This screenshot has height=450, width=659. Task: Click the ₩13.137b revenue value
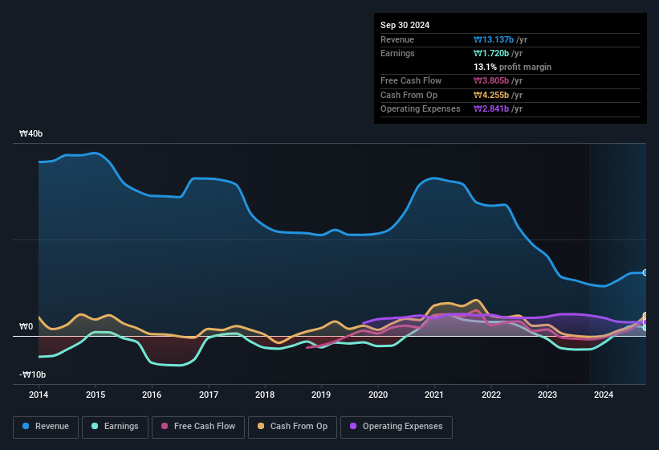coord(494,39)
